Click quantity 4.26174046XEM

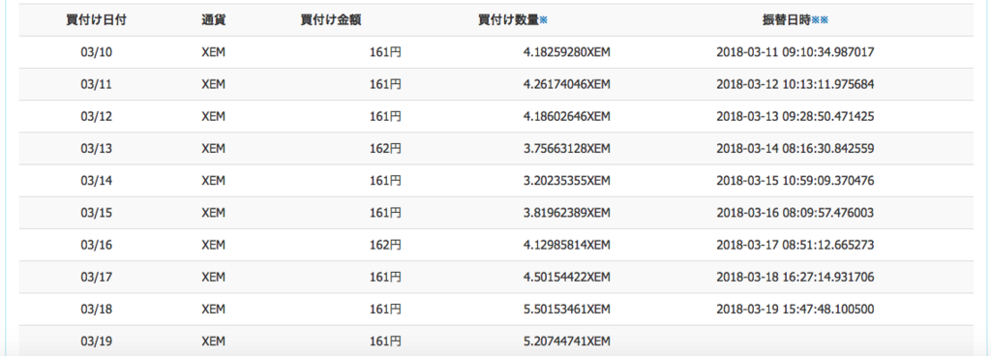click(x=567, y=84)
